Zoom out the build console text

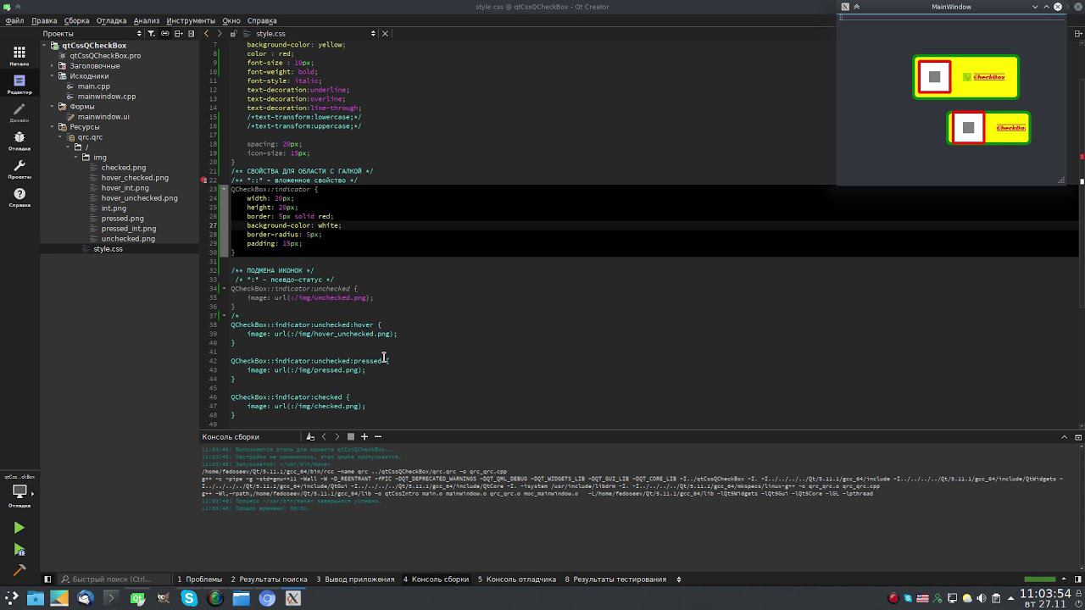click(378, 437)
